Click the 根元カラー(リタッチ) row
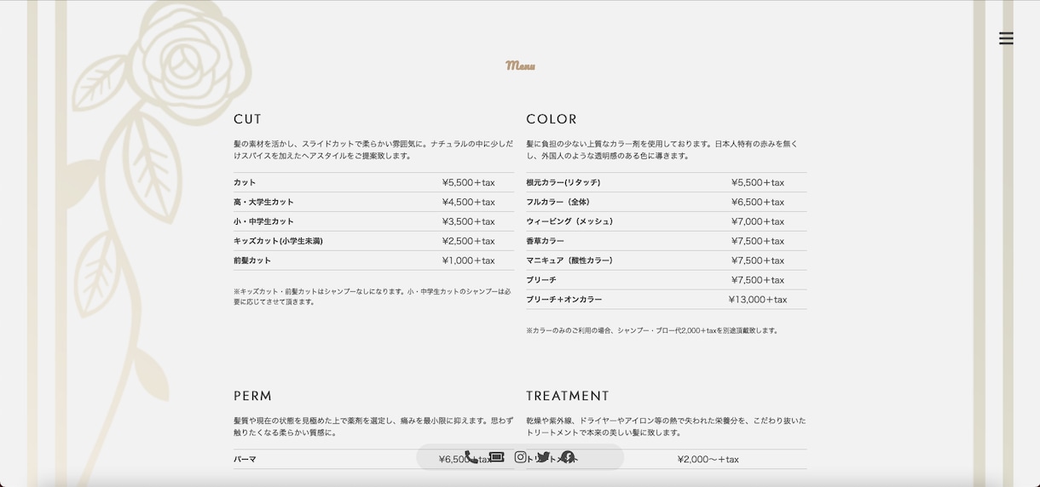Image resolution: width=1040 pixels, height=487 pixels. click(x=666, y=182)
